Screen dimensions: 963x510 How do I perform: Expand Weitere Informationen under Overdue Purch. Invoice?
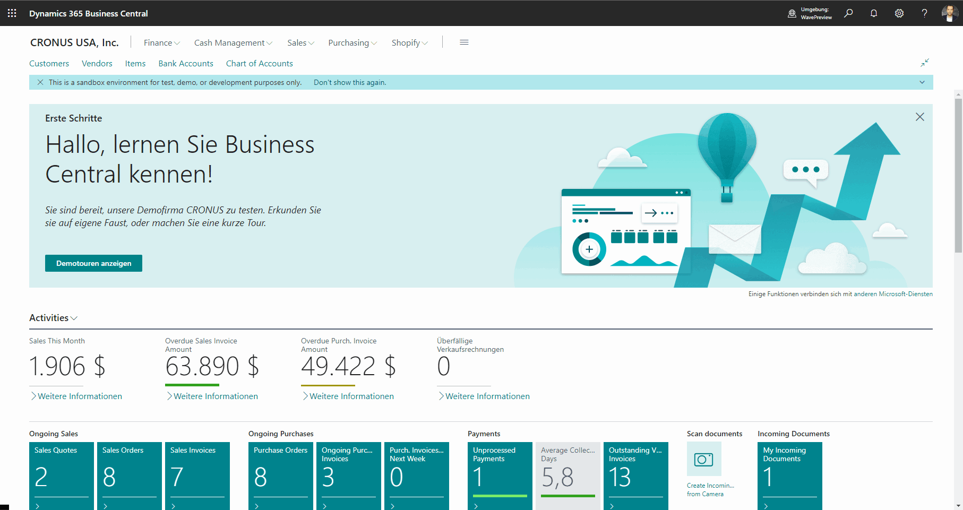(x=348, y=396)
